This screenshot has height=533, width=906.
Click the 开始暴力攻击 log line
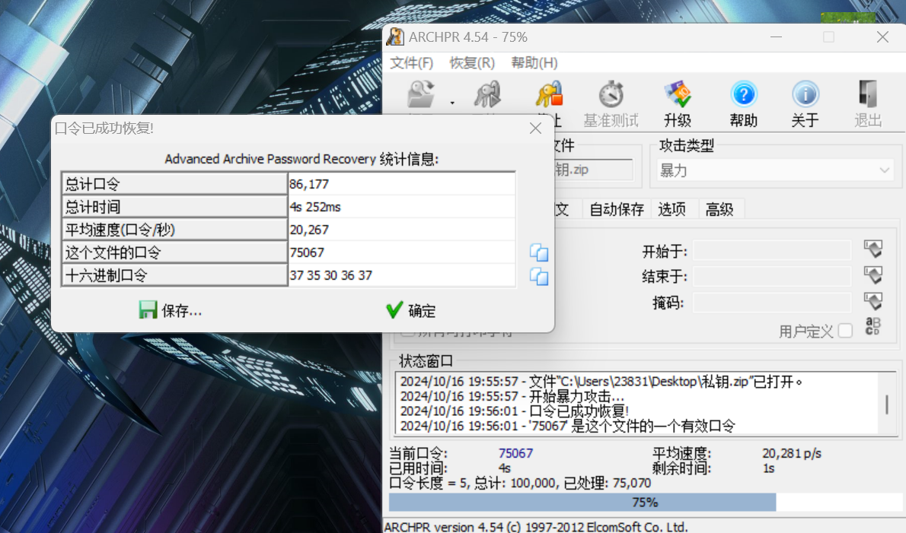click(x=512, y=396)
